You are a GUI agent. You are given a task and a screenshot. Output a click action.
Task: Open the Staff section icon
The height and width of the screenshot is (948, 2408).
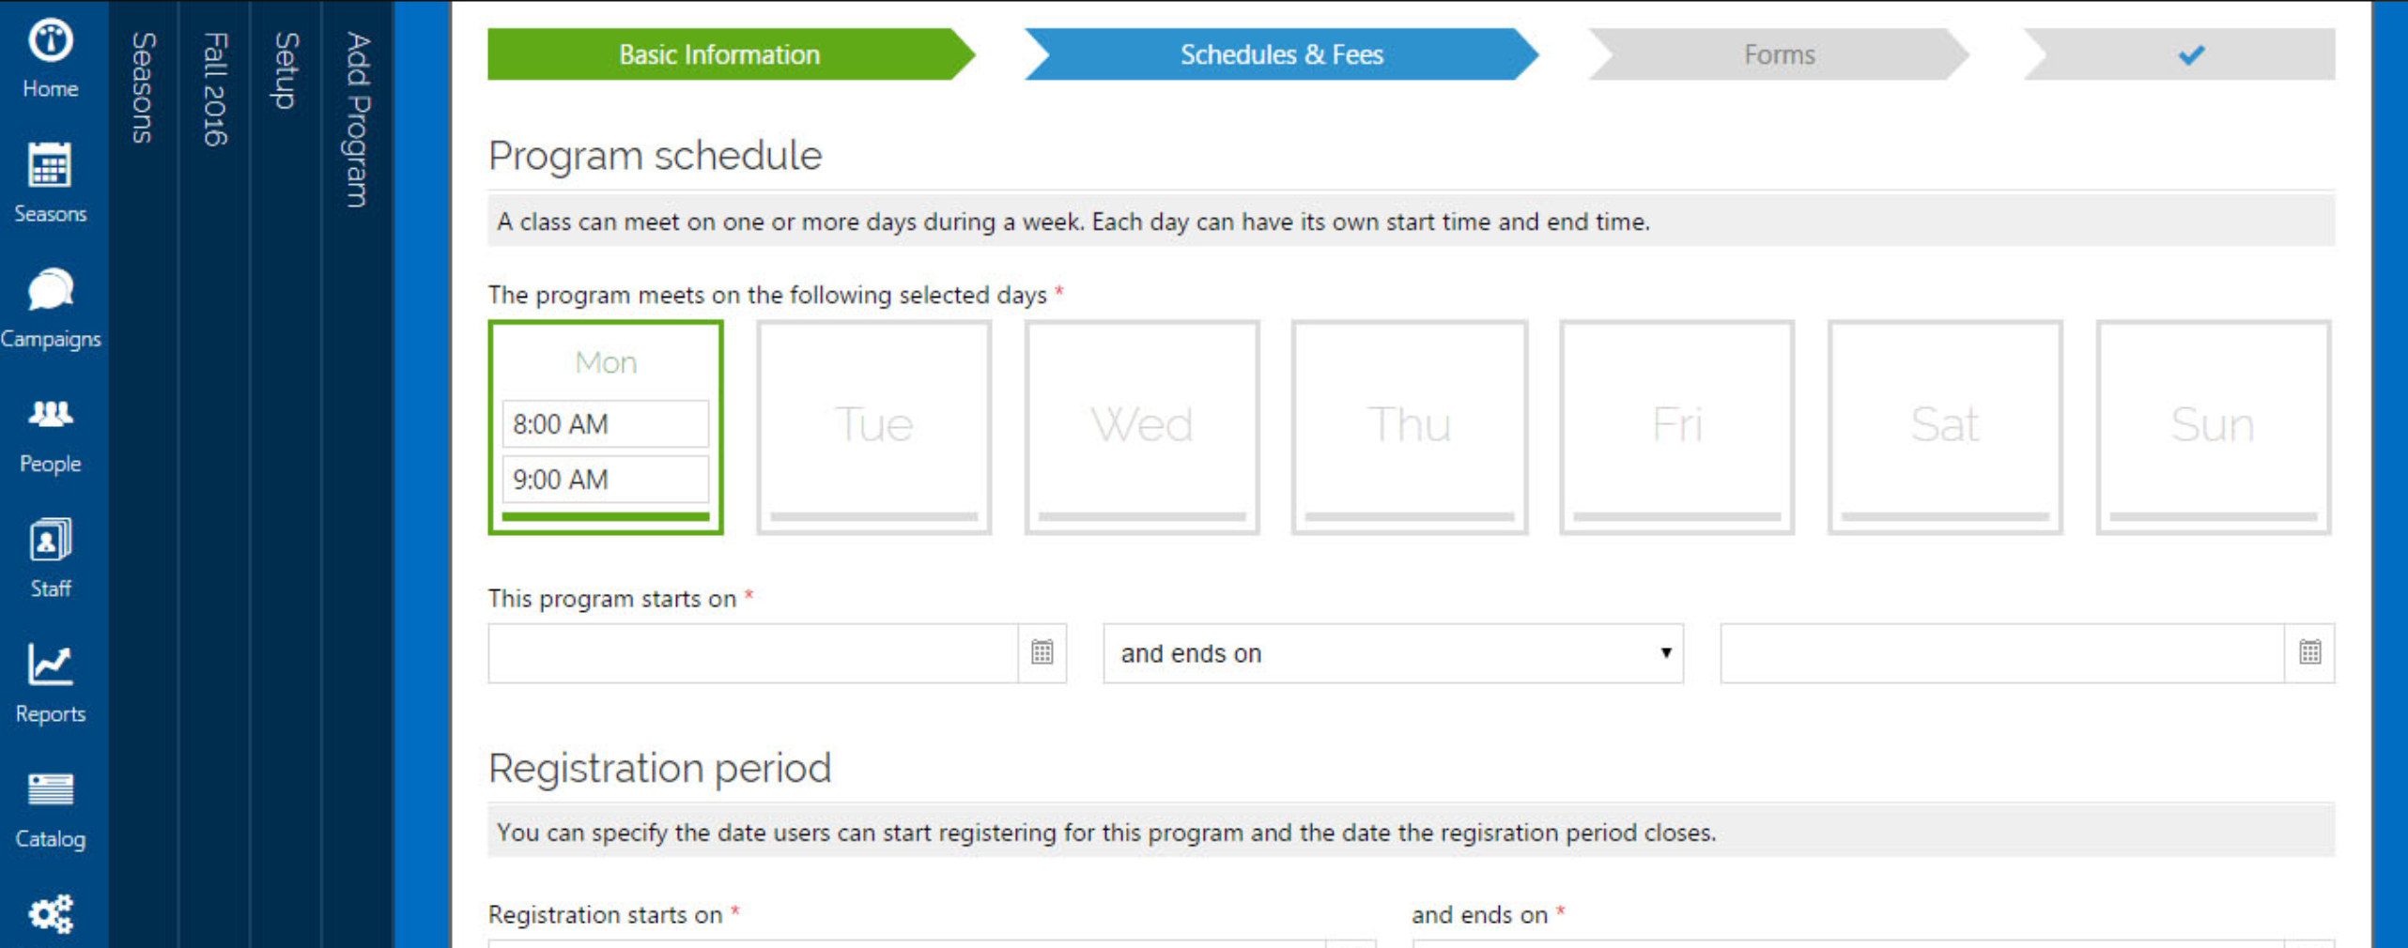[x=50, y=541]
